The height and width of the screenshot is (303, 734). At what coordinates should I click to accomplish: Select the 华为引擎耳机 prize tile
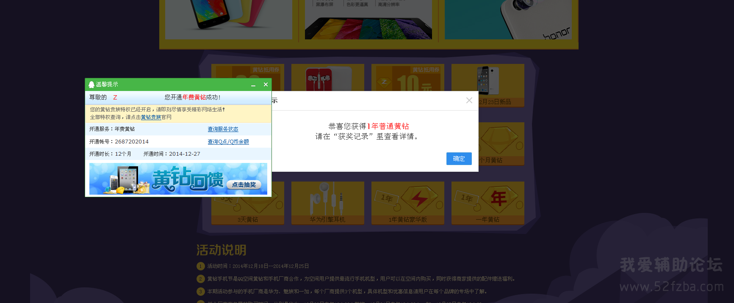pos(327,203)
